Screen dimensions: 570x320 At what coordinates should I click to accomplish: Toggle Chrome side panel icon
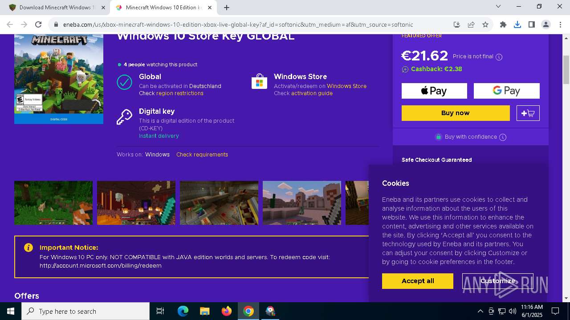[x=532, y=25]
